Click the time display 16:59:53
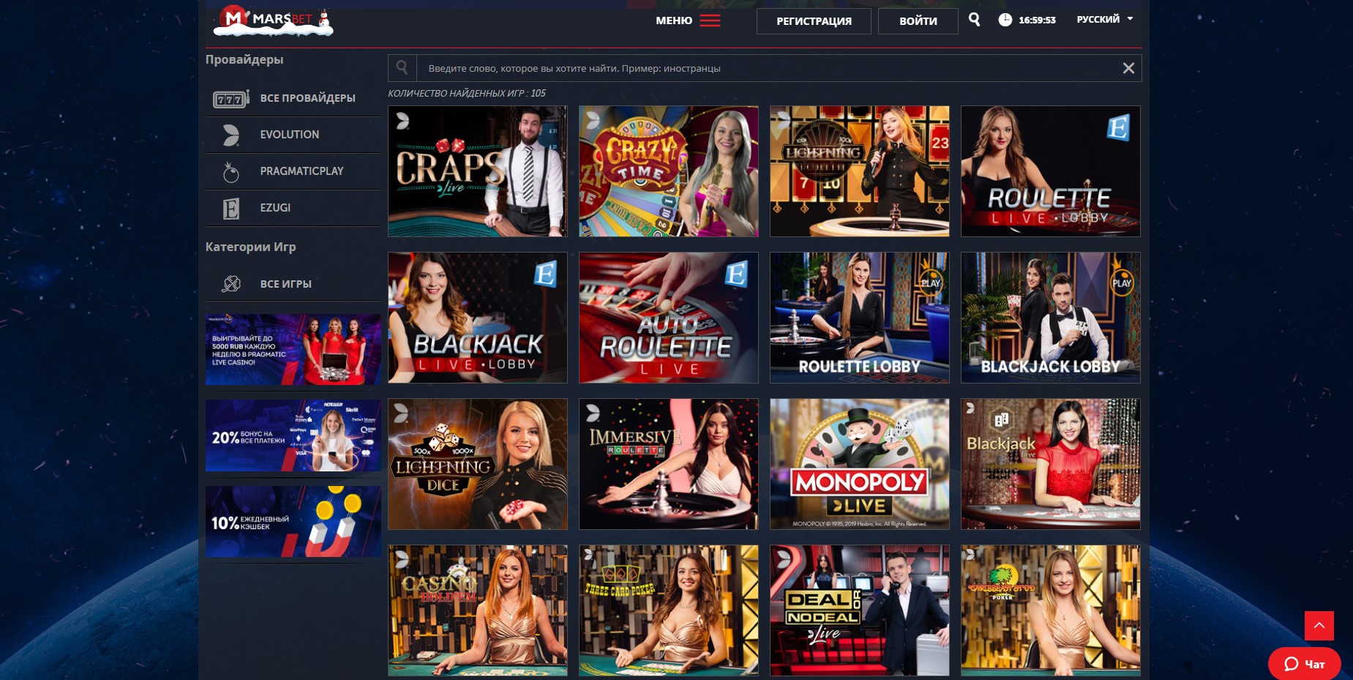 (x=1037, y=20)
